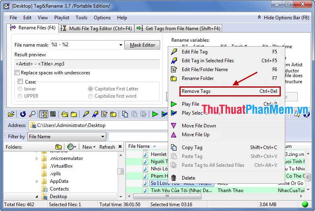Toggle the folder tree view toolbar icon
This screenshot has width=315, height=211.
(43, 114)
